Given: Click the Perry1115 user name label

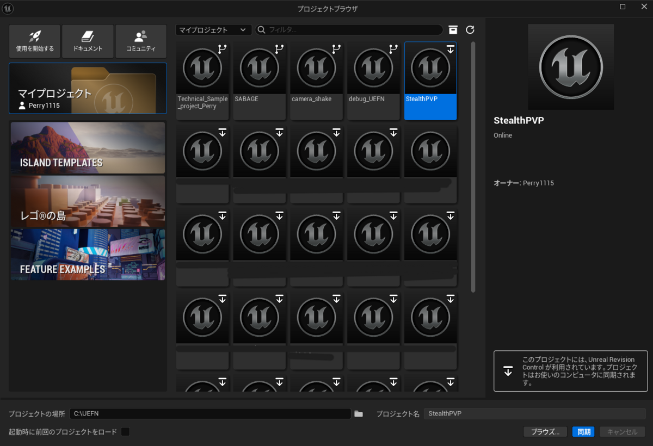Looking at the screenshot, I should [44, 106].
